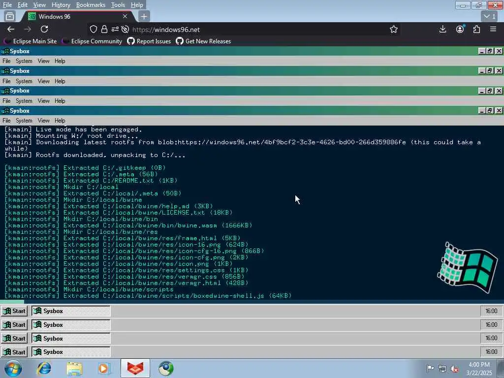
Task: Click 'Extracted C:/README.txt (1KB)' log line
Action: coord(91,181)
